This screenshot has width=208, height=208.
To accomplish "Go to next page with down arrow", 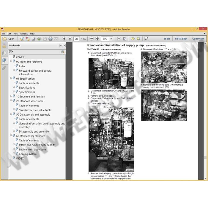I will 70,39.
